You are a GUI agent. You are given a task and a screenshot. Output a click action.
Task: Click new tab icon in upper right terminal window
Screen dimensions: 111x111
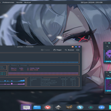(108, 46)
